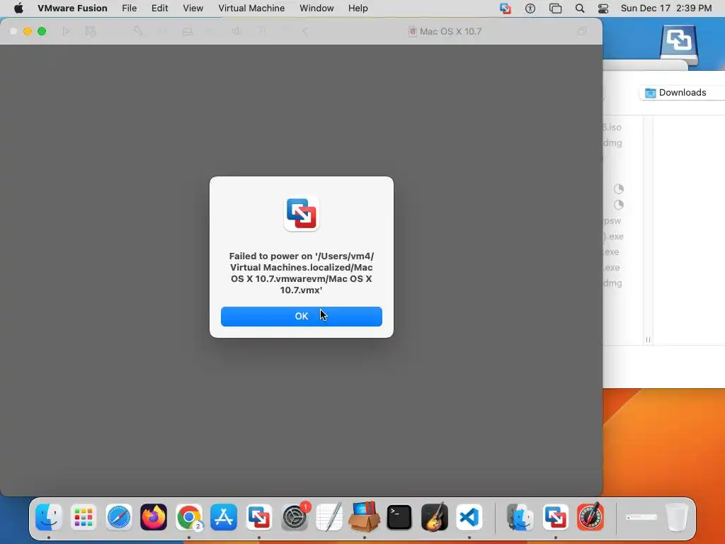This screenshot has height=544, width=725.
Task: Launch GarageBand from the Dock
Action: 434,516
